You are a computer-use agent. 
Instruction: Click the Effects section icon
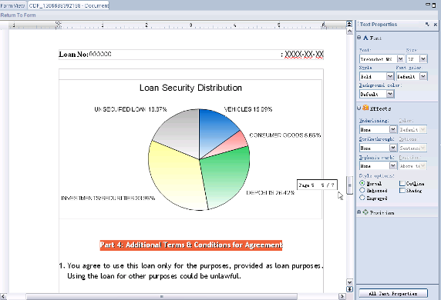365,108
